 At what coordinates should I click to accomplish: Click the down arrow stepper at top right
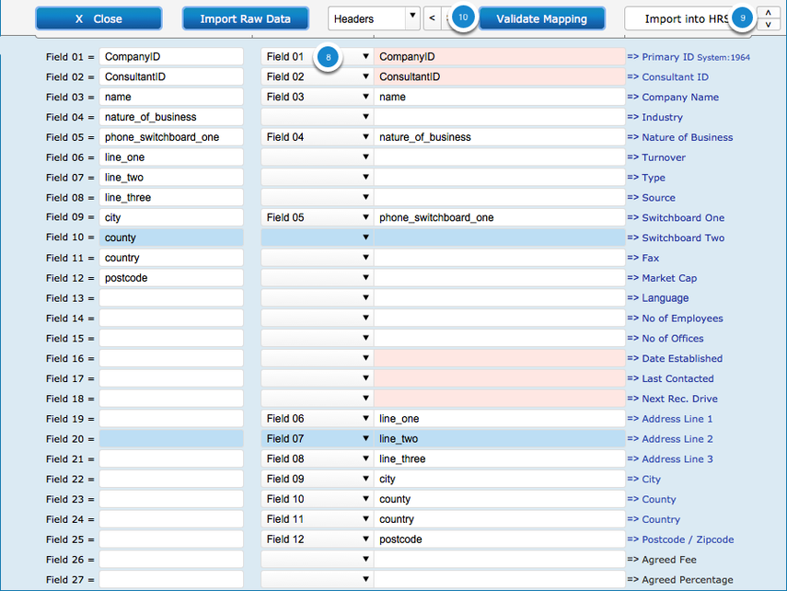pos(768,25)
